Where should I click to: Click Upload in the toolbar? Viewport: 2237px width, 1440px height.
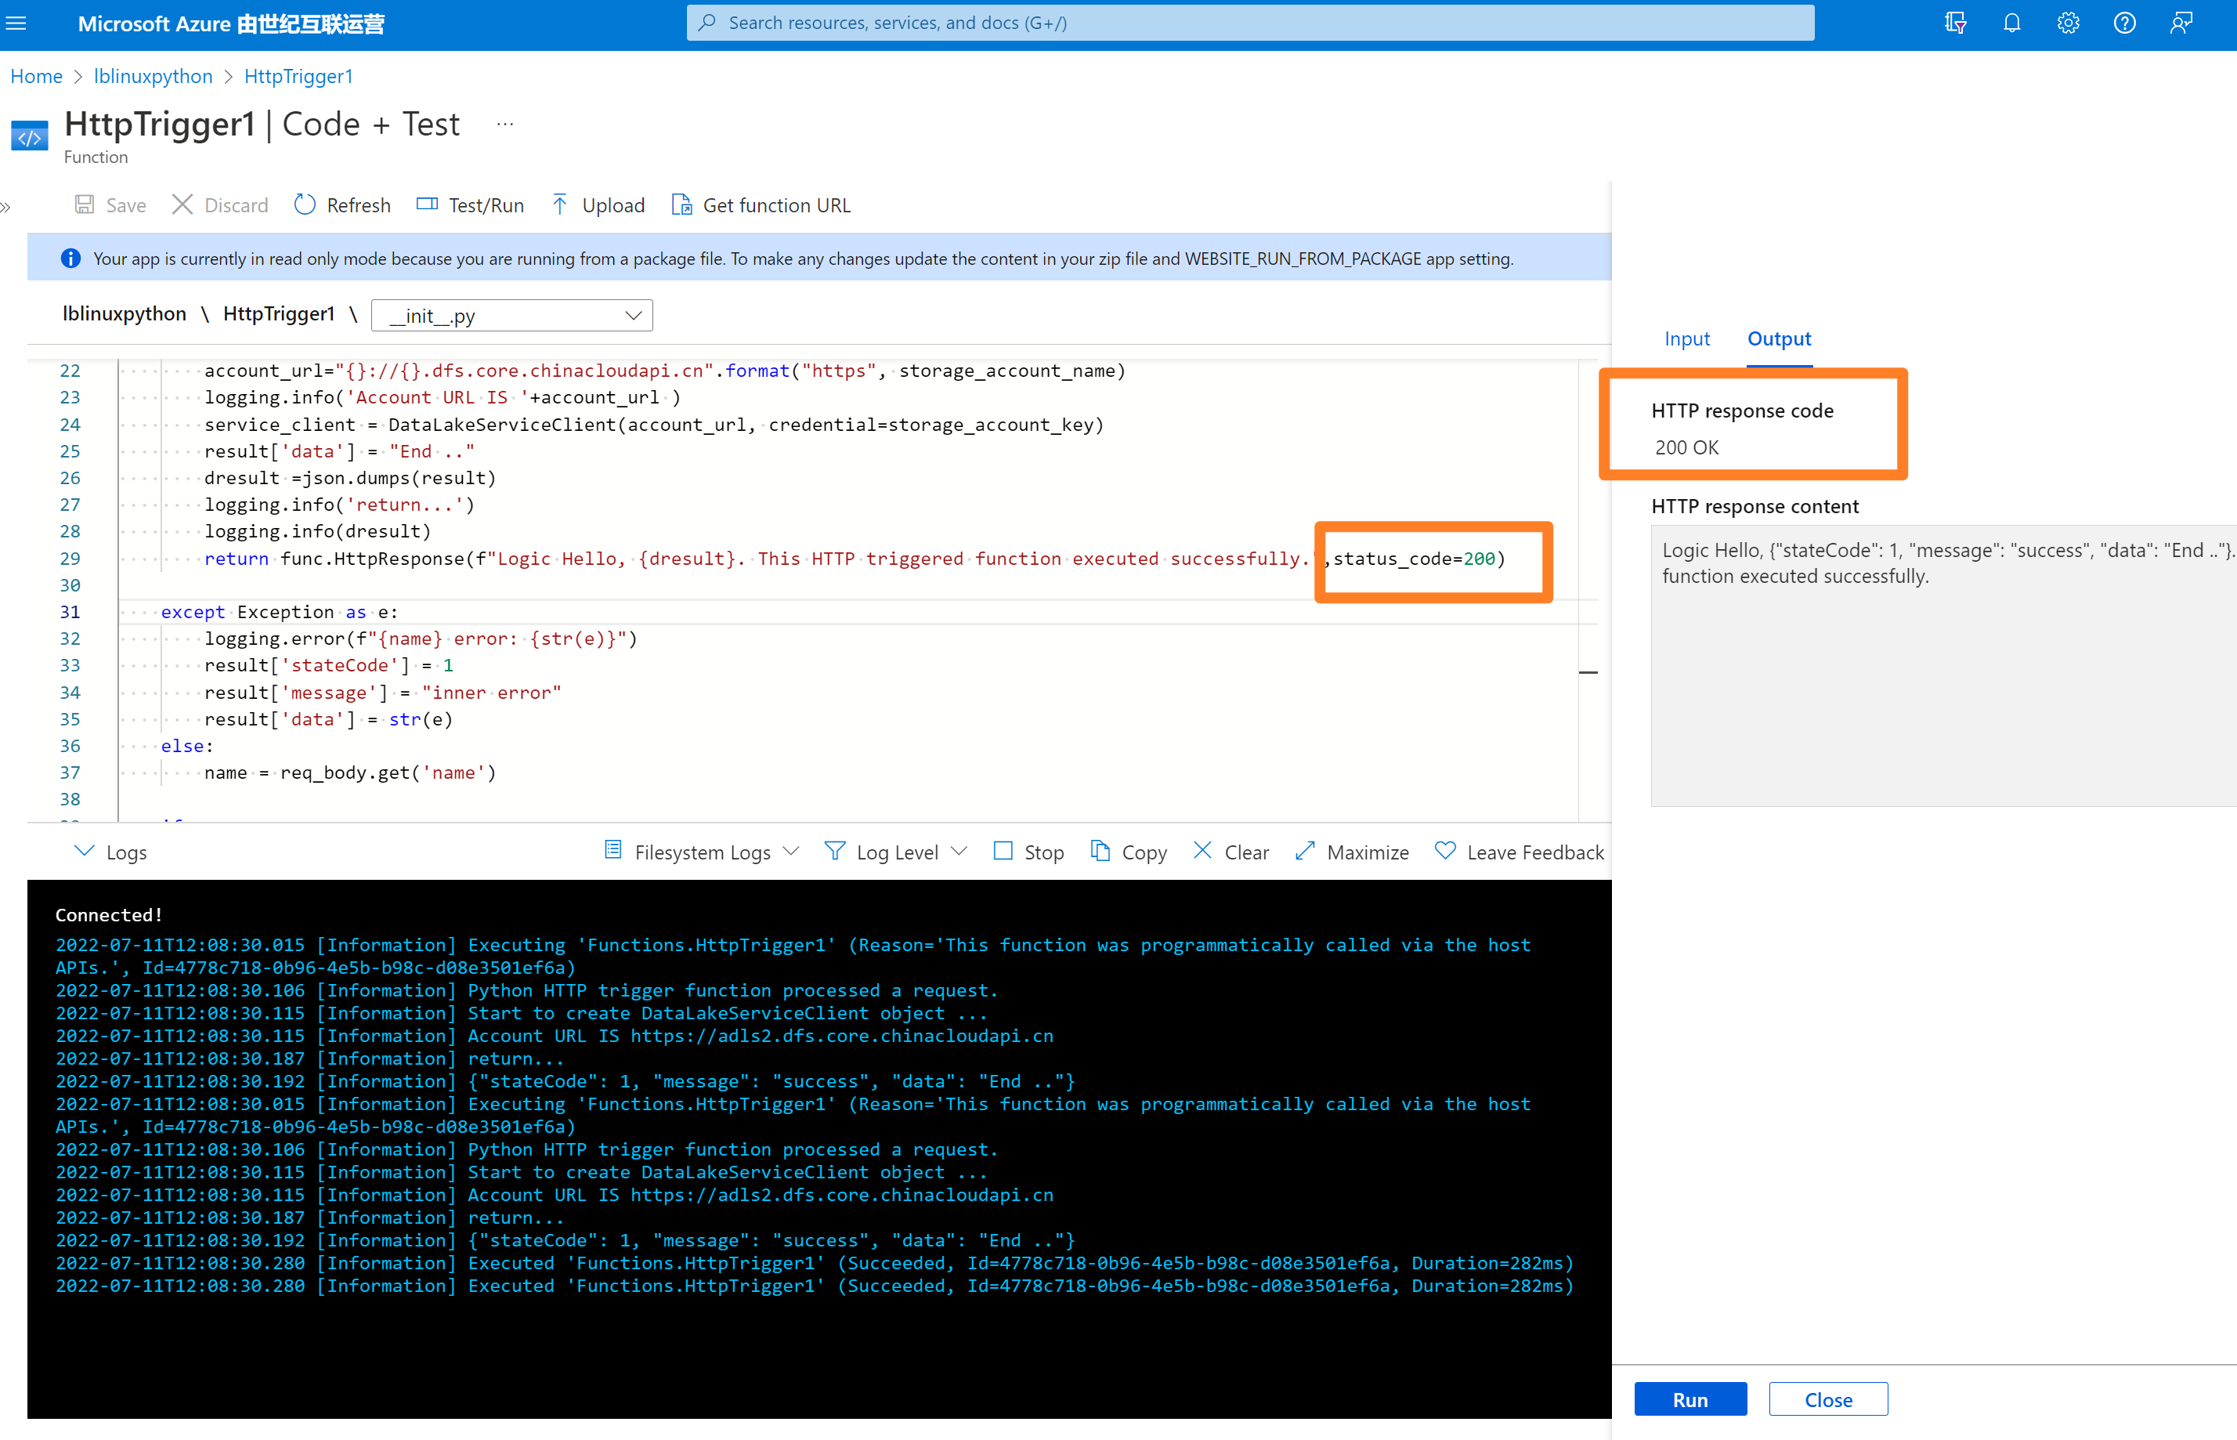pos(598,204)
